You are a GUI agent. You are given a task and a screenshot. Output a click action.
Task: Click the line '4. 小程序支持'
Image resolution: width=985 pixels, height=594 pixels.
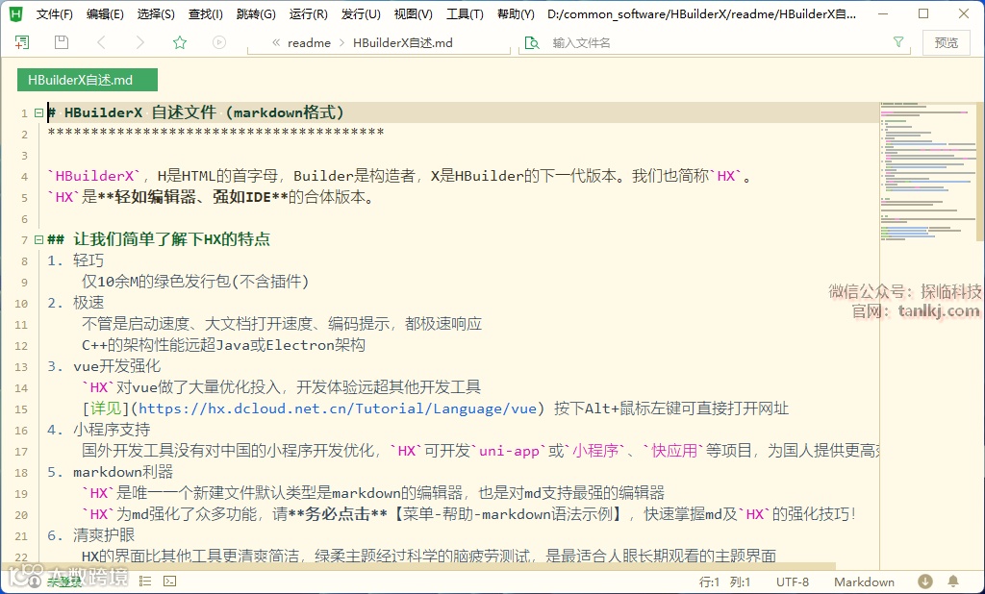[x=99, y=430]
